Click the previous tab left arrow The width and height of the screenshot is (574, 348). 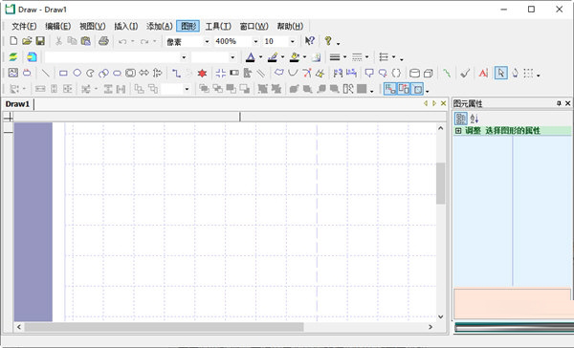[x=426, y=103]
